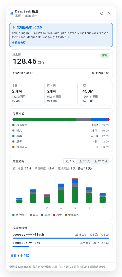
Task: Toggle 输入 series in chart legend
Action: [x=34, y=215]
